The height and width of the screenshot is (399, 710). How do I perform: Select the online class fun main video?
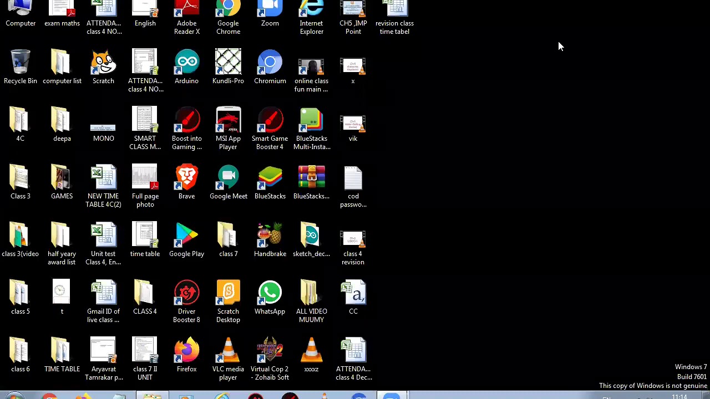(x=311, y=75)
